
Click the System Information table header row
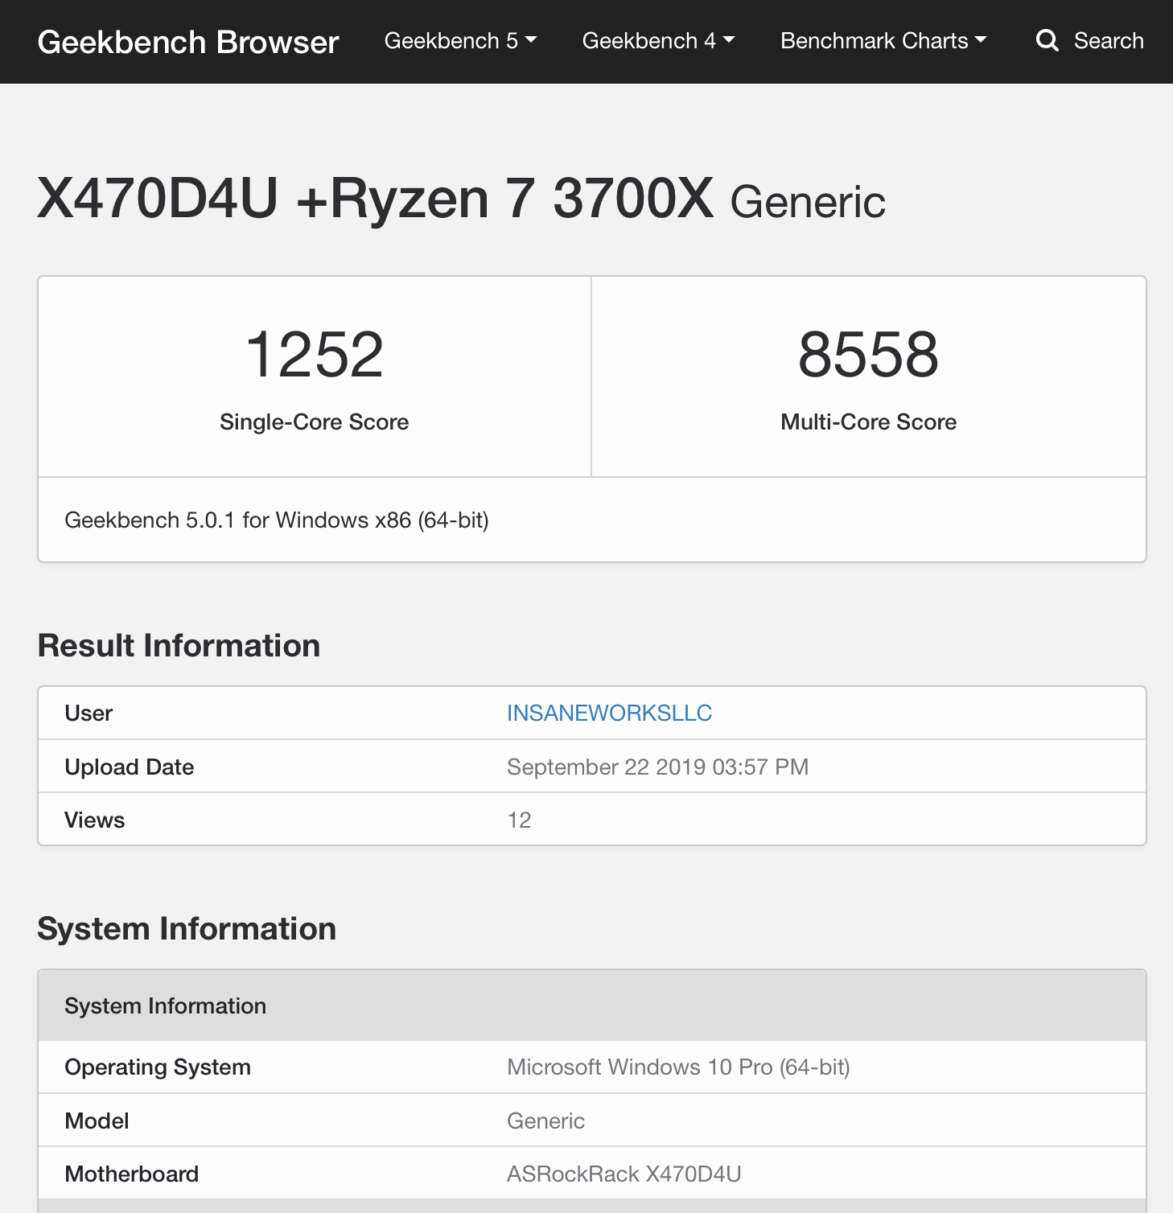(592, 1005)
